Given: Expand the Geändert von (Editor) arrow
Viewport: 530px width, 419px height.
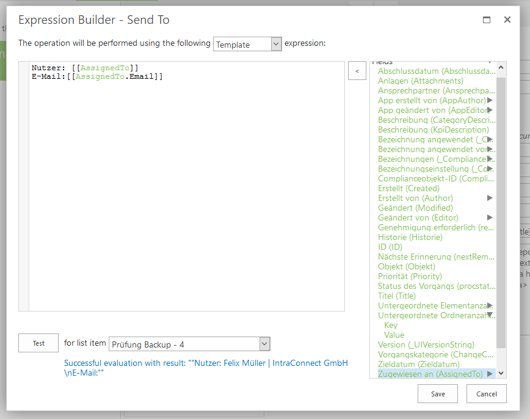Looking at the screenshot, I should pos(490,217).
